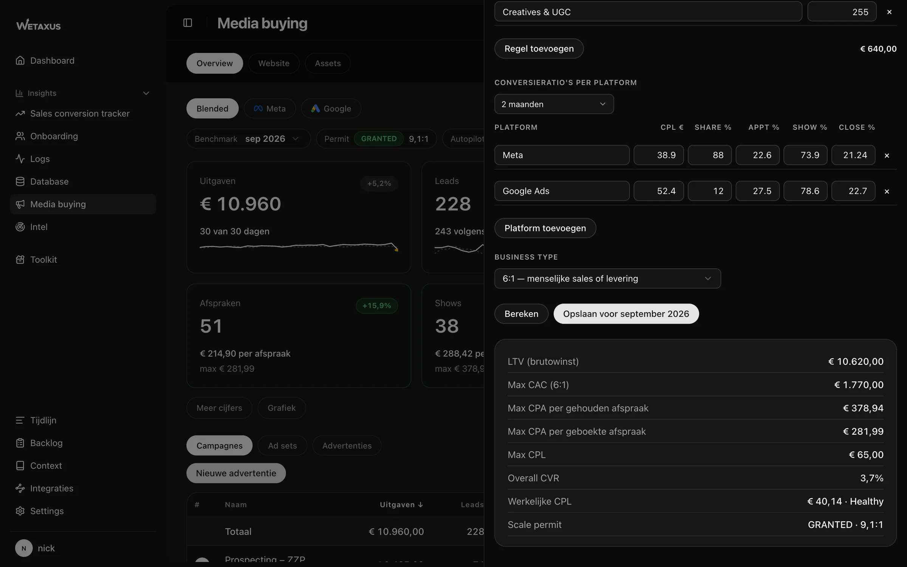The image size is (907, 567).
Task: Click the Bereken button
Action: pos(521,314)
